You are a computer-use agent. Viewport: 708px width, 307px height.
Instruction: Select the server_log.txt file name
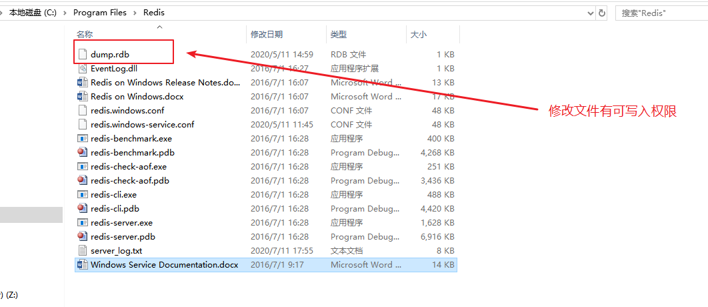(117, 251)
